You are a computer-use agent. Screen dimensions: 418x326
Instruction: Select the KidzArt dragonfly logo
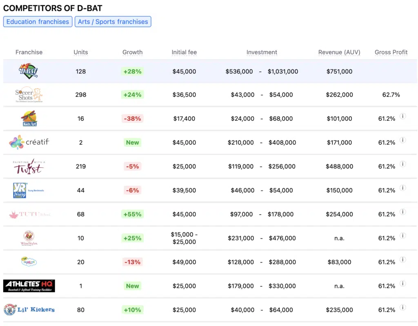click(x=29, y=119)
